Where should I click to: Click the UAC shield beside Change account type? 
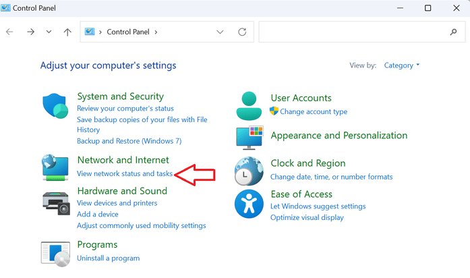[274, 111]
